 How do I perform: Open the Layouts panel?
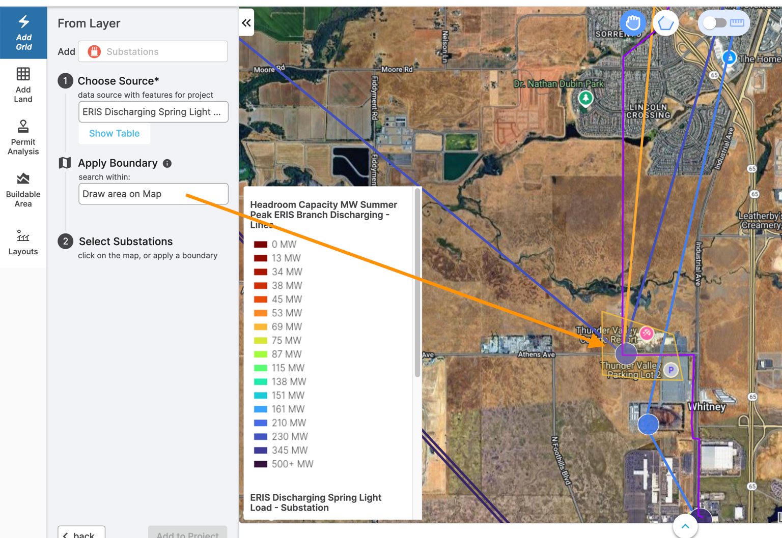click(x=23, y=243)
